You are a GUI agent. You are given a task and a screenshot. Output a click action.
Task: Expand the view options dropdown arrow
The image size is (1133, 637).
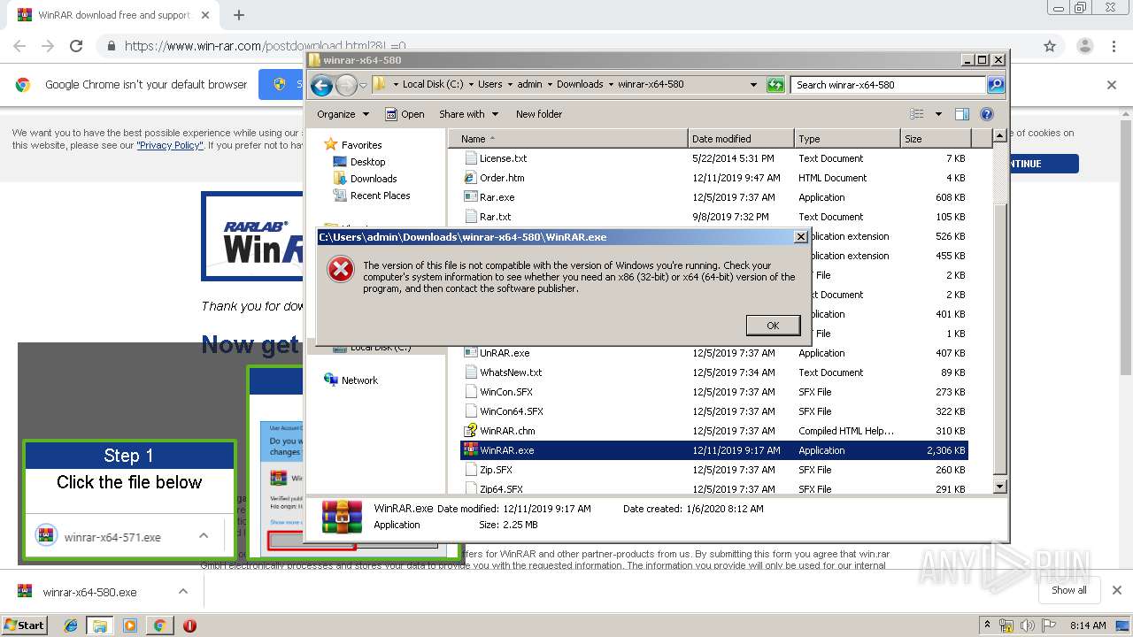[x=938, y=114]
